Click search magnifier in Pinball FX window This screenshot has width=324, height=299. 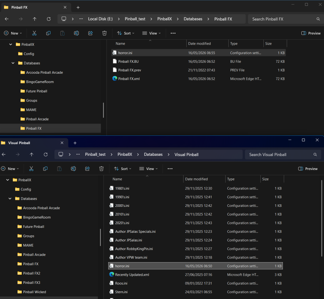318,19
